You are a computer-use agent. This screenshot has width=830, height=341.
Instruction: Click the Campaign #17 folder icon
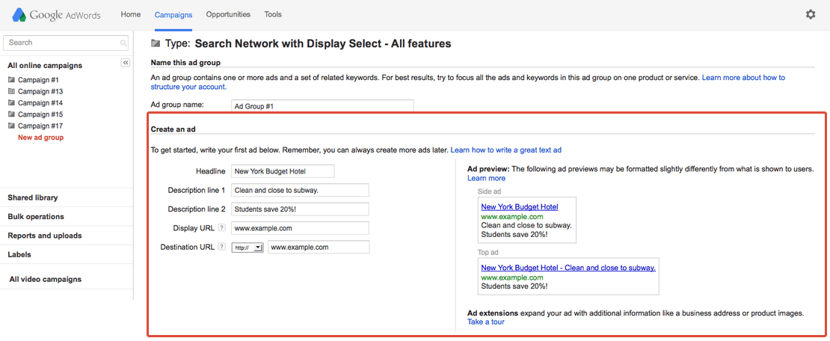pyautogui.click(x=12, y=126)
